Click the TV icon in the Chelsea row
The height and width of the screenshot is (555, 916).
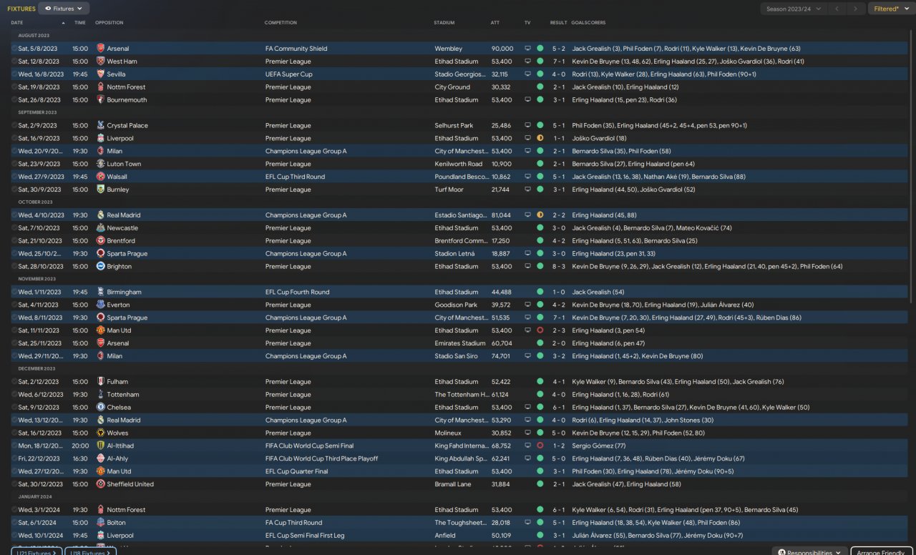[528, 408]
